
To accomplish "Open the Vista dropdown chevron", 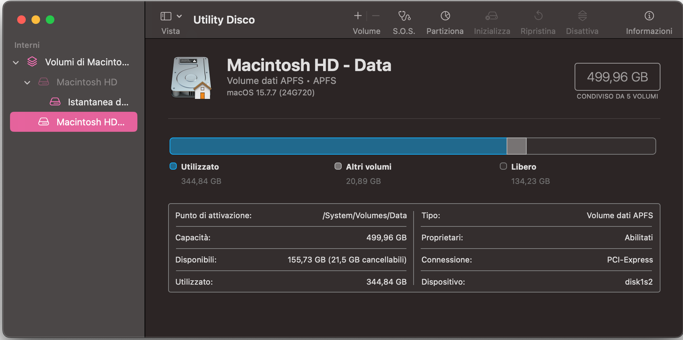I will (179, 16).
